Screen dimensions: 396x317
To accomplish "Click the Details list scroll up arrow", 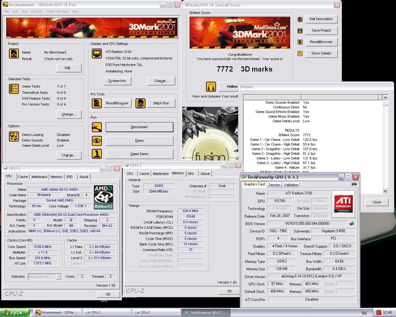I will pos(385,98).
